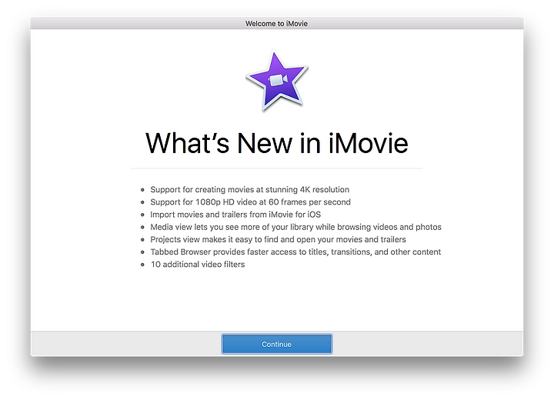Click 'Import movies and trailers from iMovie for iOS'
The width and height of the screenshot is (554, 400).
(235, 215)
